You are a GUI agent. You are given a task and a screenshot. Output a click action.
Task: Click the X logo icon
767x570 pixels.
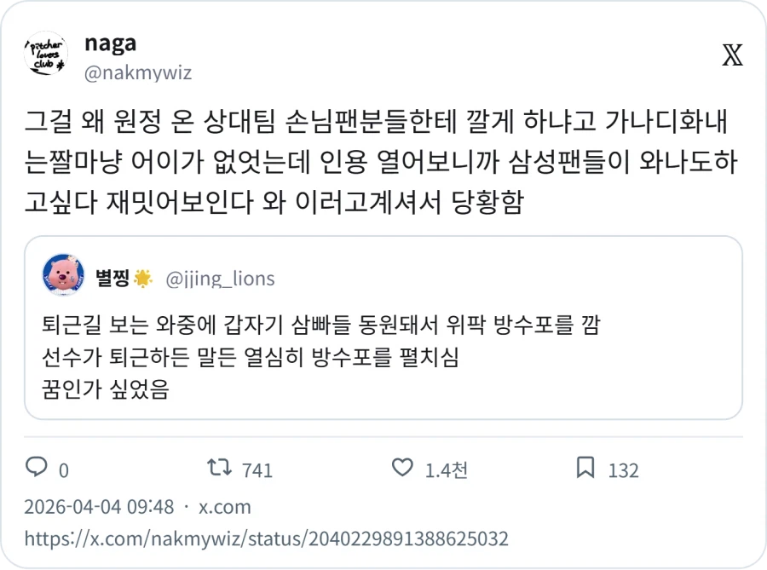(733, 53)
